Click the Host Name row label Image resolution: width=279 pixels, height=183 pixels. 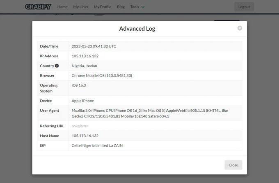pos(50,136)
